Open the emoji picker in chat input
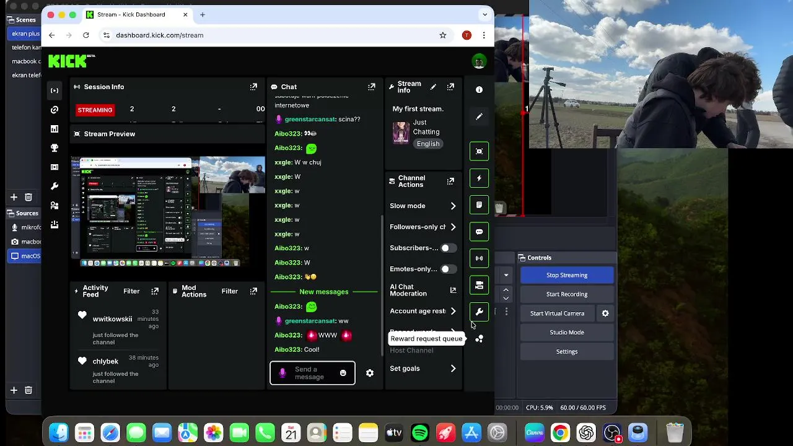 pos(343,373)
